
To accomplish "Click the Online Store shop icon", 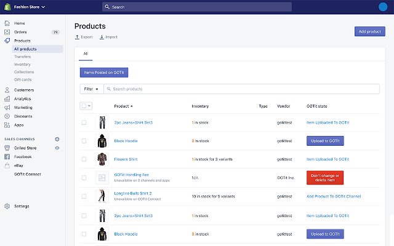I will click(x=7, y=148).
